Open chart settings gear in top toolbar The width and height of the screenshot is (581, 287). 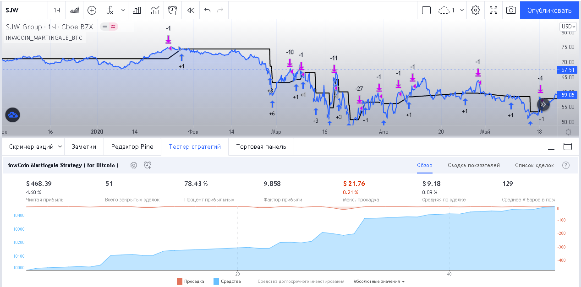[x=476, y=10]
